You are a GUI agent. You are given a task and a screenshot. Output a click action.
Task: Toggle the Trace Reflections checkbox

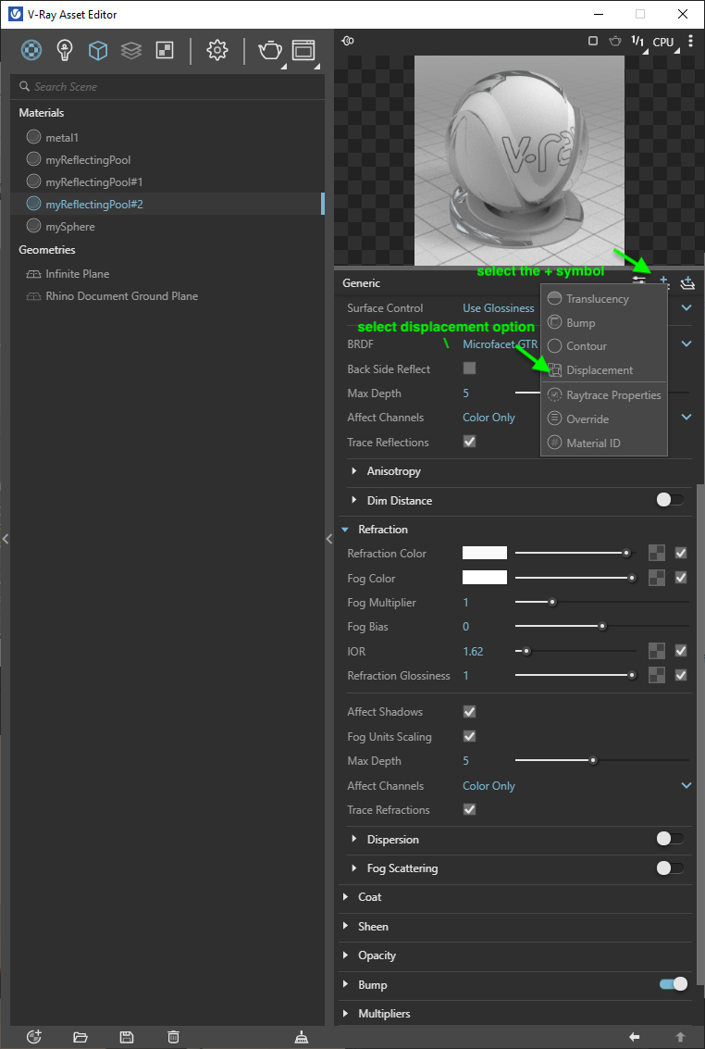click(x=470, y=442)
